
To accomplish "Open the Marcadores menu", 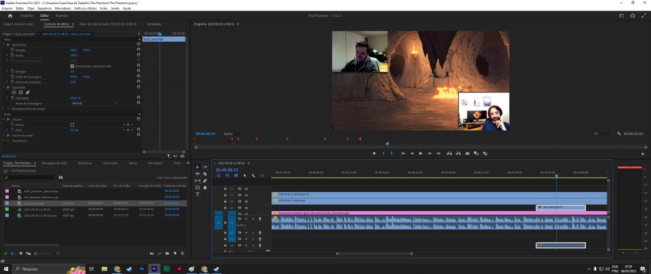I will click(x=62, y=9).
